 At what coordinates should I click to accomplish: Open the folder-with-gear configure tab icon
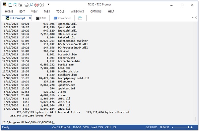(x=16, y=5)
